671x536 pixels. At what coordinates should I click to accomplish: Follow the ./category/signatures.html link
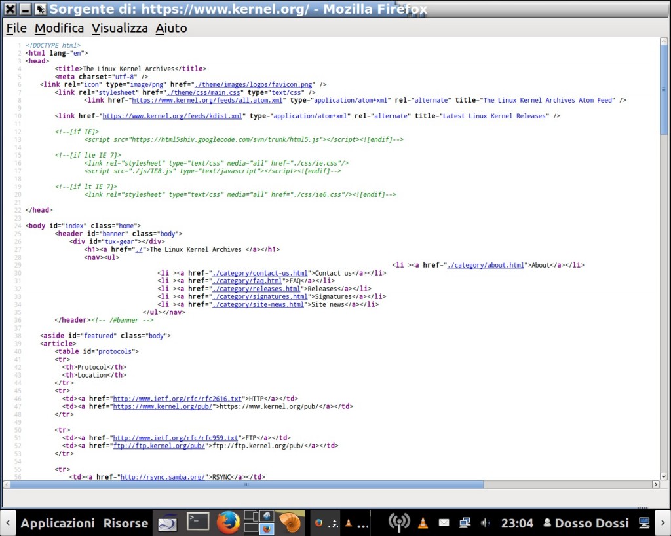260,296
